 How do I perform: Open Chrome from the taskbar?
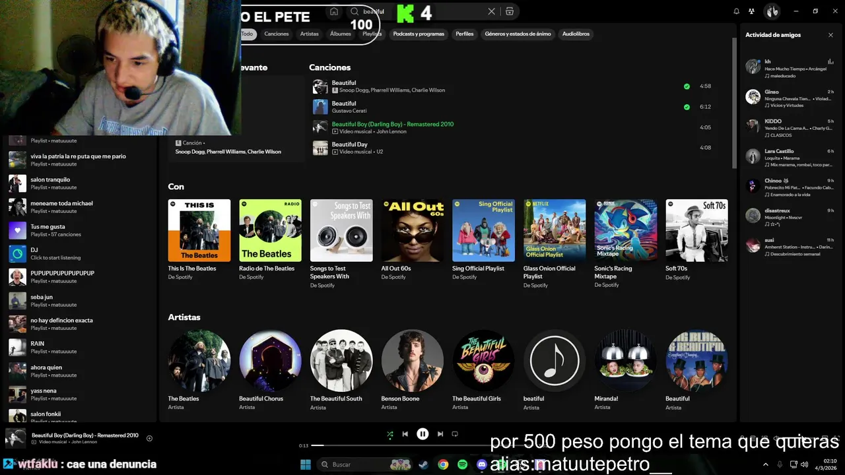[443, 464]
